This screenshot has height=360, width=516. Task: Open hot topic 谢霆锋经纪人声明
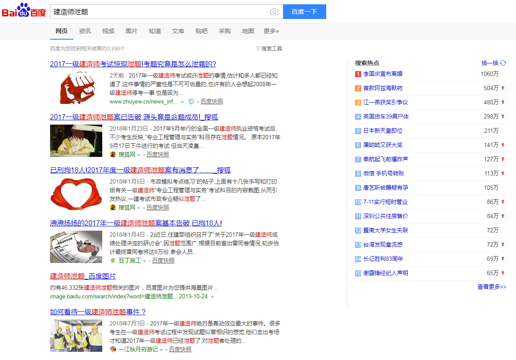(386, 273)
